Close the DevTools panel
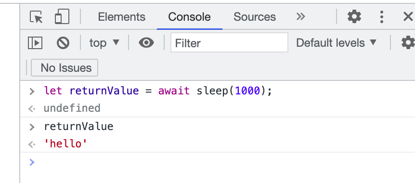The image size is (415, 183). 408,17
